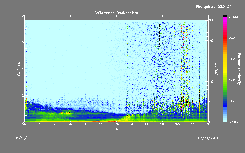The width and height of the screenshot is (245, 153).
Task: Click the 6 km tick label
Action: point(23,42)
